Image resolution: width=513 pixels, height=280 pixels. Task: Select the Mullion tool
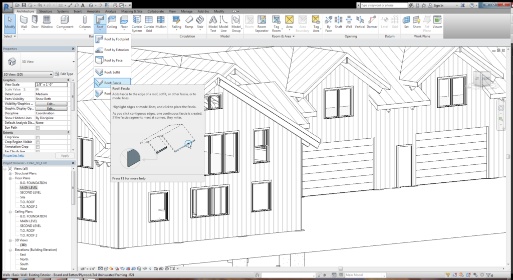[161, 22]
